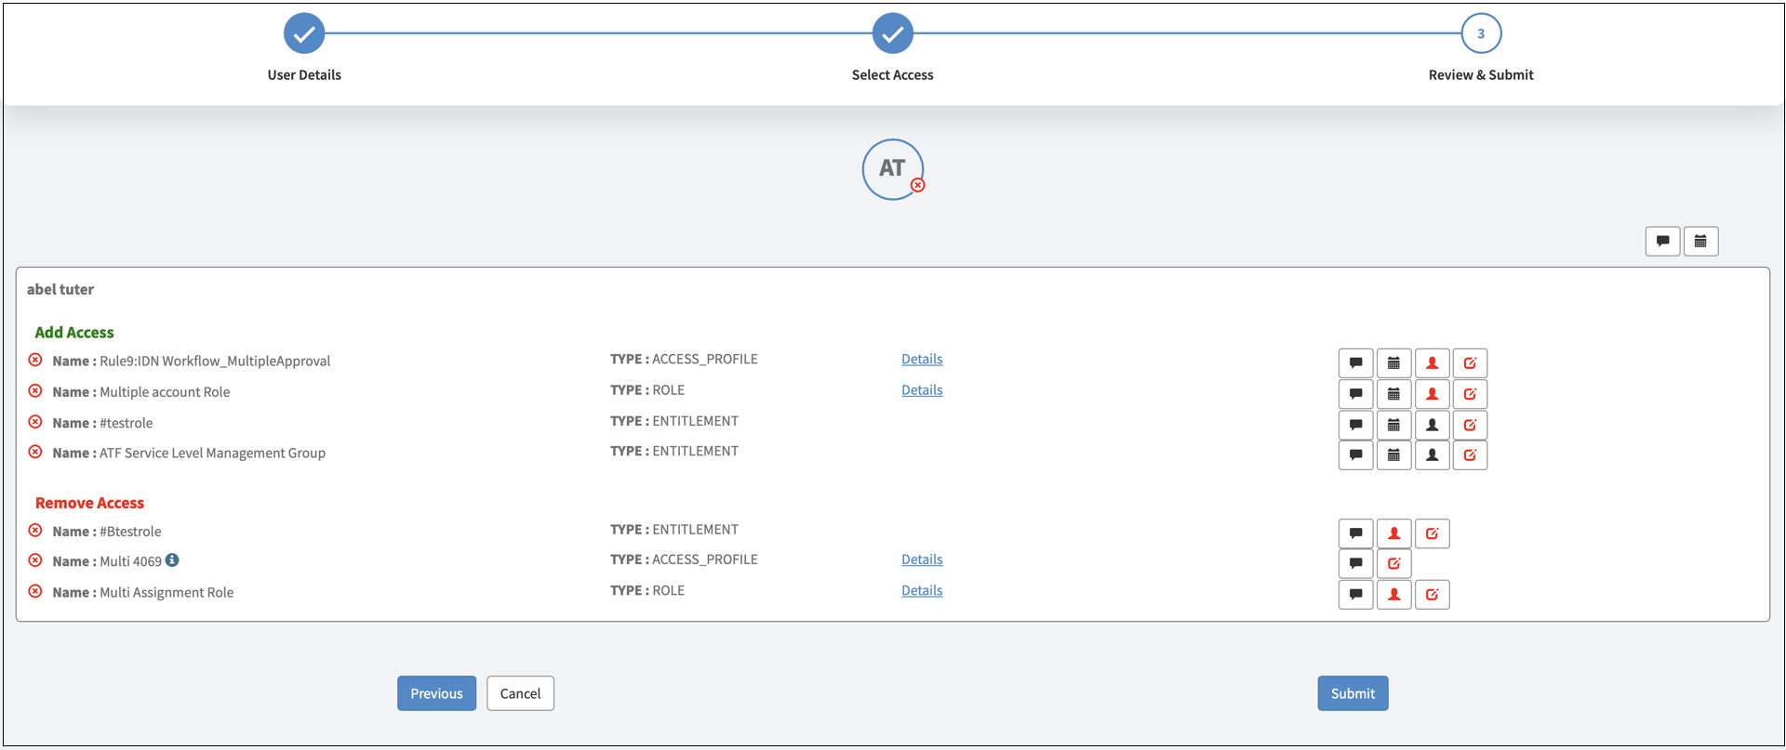Go back to Select Access step

892,34
